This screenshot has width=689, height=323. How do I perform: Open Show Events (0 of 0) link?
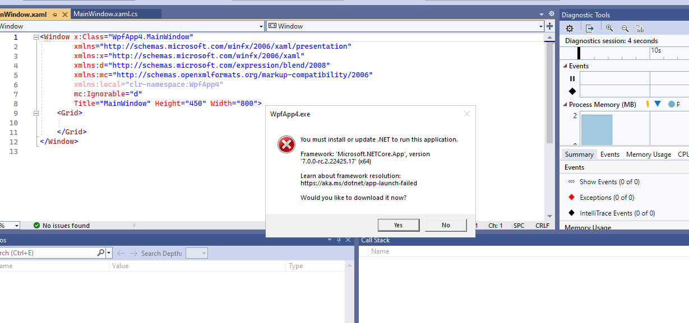tap(609, 182)
